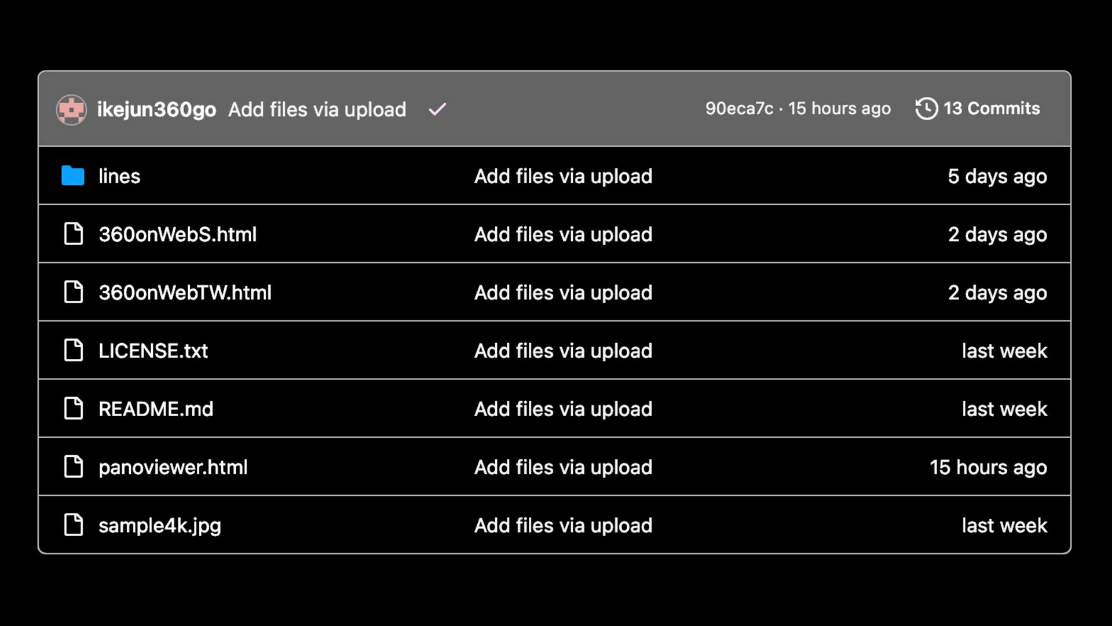Click the README.md file icon
The image size is (1112, 626).
tap(74, 408)
